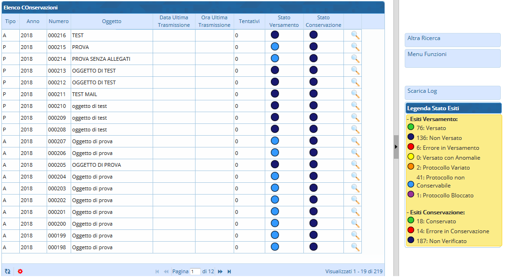Sort by Oggetto column header
Image resolution: width=506 pixels, height=277 pixels.
coord(112,21)
